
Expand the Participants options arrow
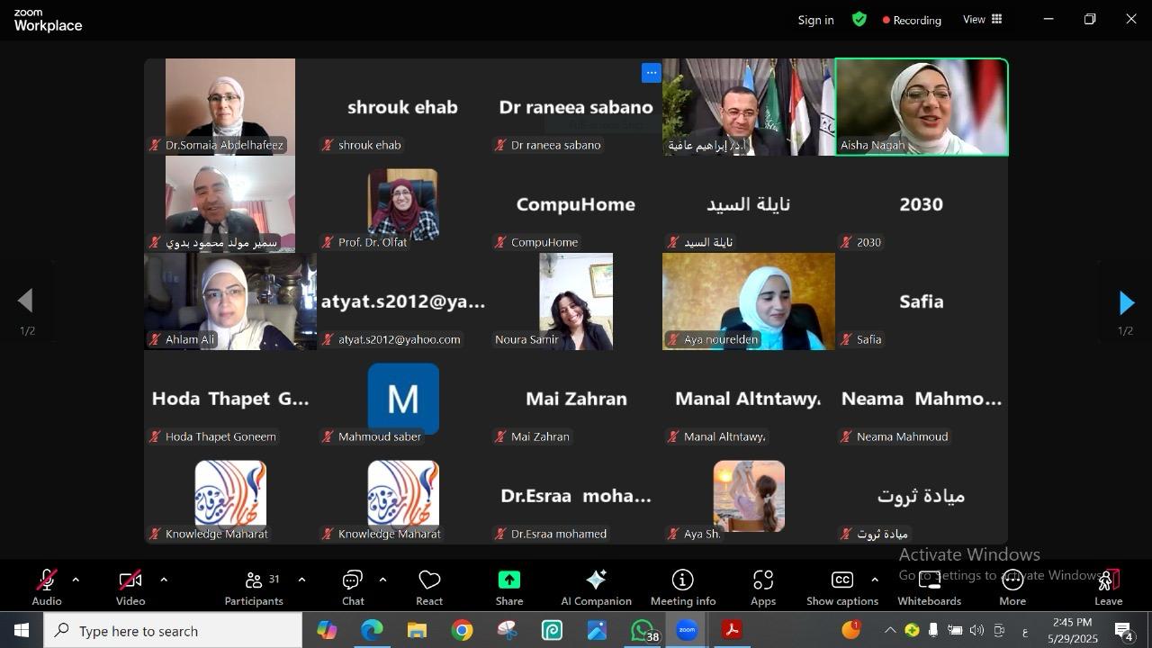click(301, 580)
